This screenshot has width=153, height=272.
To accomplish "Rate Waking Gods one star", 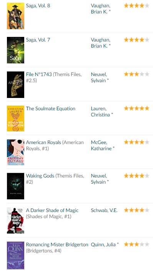I will [126, 176].
